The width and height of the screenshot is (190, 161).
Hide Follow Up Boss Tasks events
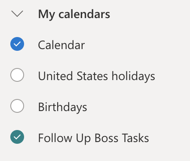pos(17,137)
